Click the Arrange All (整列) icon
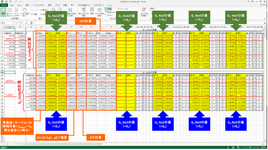268x150 pixels. coord(92,11)
